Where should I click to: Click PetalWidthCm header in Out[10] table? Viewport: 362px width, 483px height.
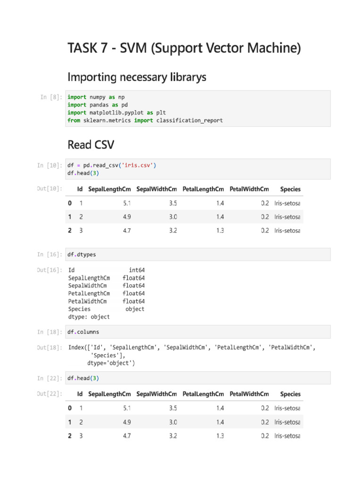[x=249, y=189]
